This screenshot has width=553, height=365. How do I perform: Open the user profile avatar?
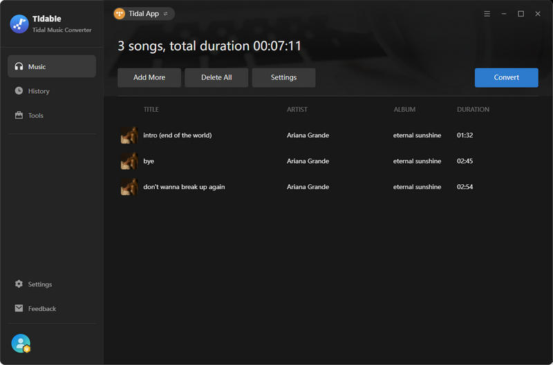pos(21,343)
